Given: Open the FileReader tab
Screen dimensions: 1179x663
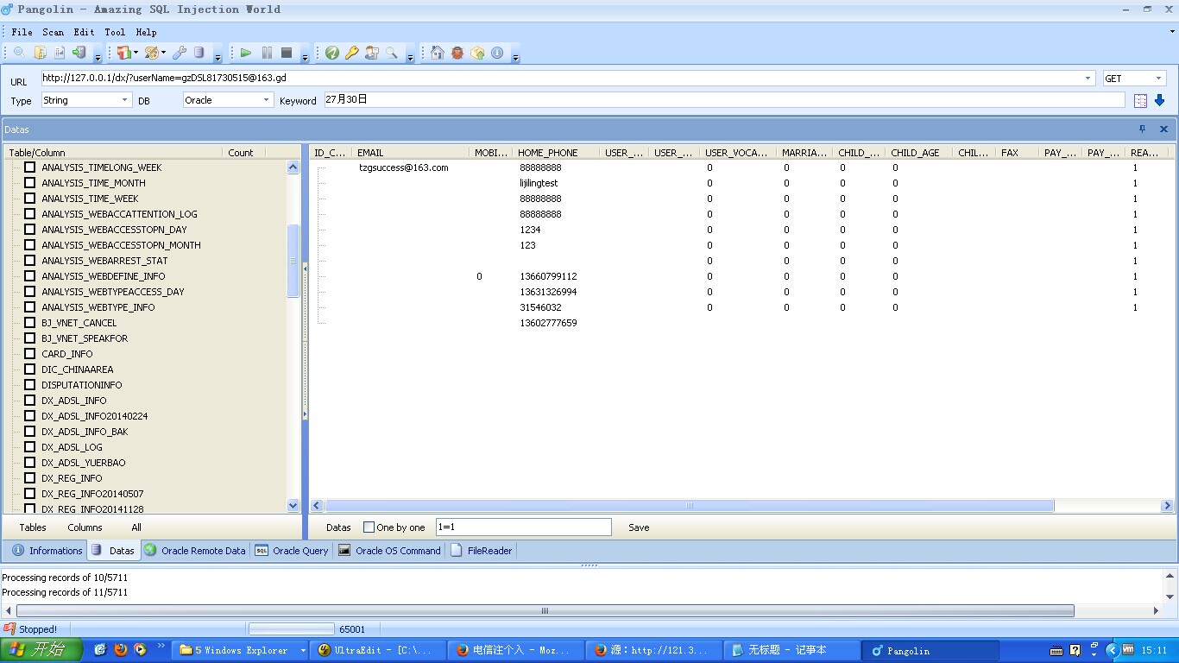Looking at the screenshot, I should 482,551.
